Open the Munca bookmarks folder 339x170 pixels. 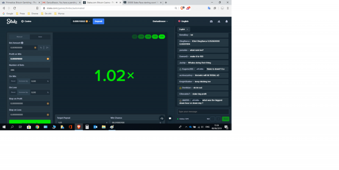click(x=59, y=14)
